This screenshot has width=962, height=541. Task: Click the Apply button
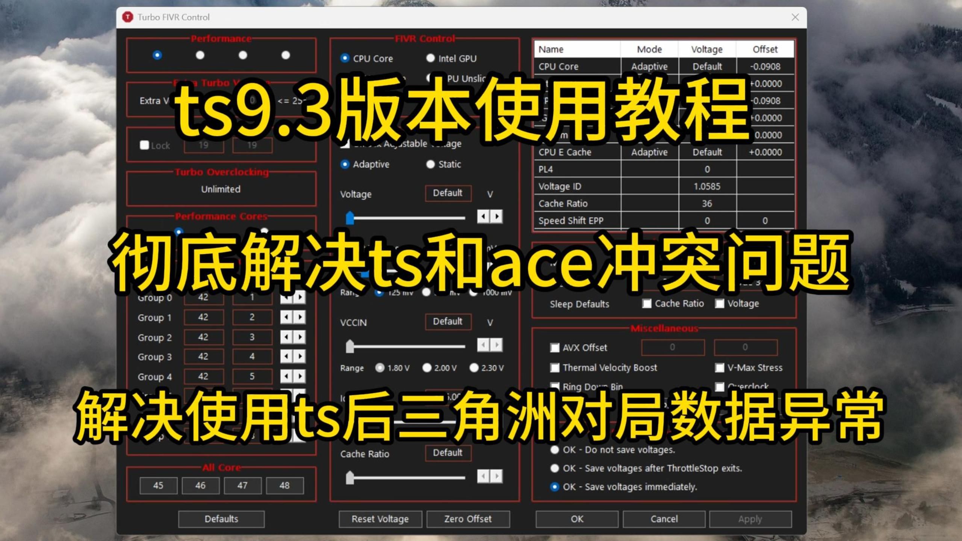[x=750, y=519]
